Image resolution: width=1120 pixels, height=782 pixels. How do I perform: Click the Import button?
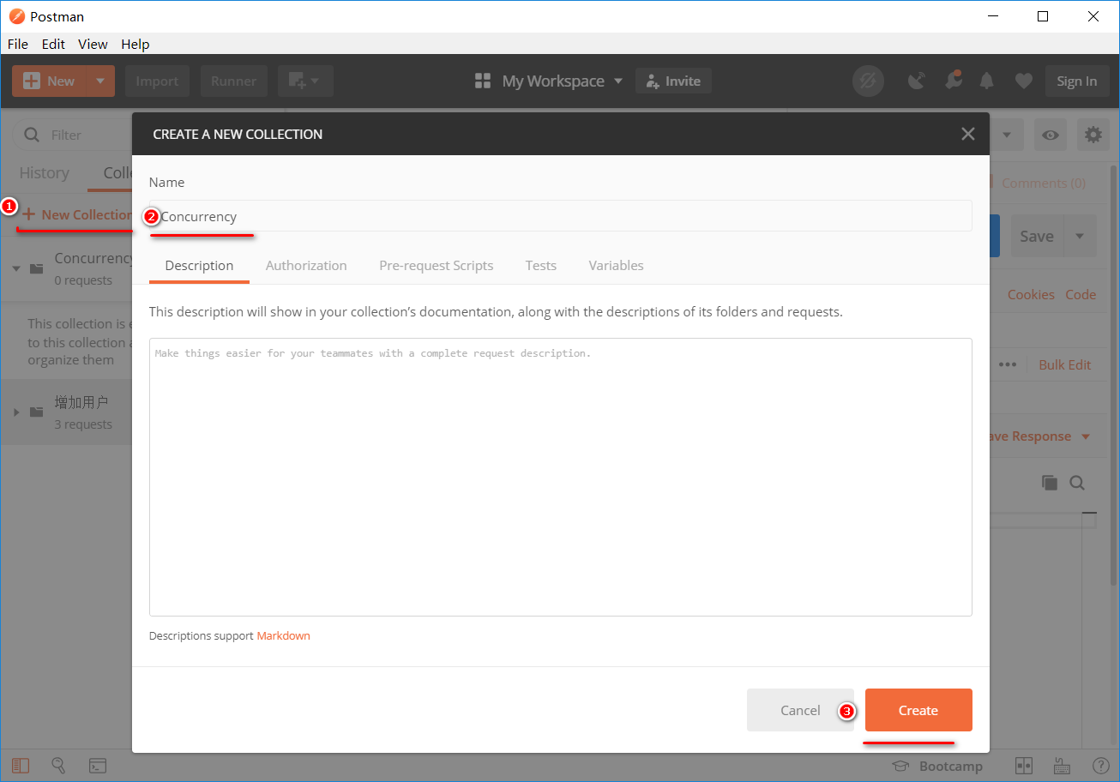(x=157, y=81)
